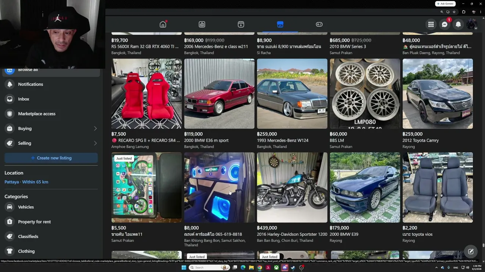Screen dimensions: 485x272
Task: Open Steam from the taskbar
Action: (x=293, y=267)
